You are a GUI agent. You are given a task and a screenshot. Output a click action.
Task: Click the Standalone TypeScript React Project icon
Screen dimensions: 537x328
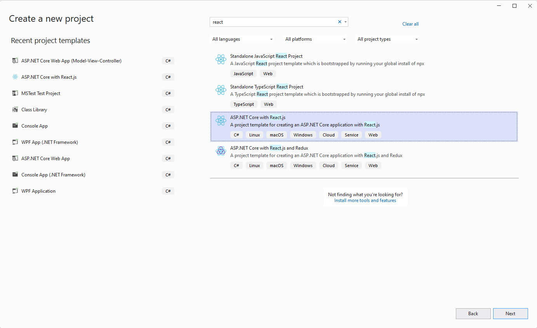click(221, 90)
